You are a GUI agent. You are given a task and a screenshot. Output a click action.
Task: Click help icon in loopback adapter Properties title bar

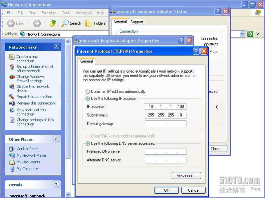coord(181,40)
